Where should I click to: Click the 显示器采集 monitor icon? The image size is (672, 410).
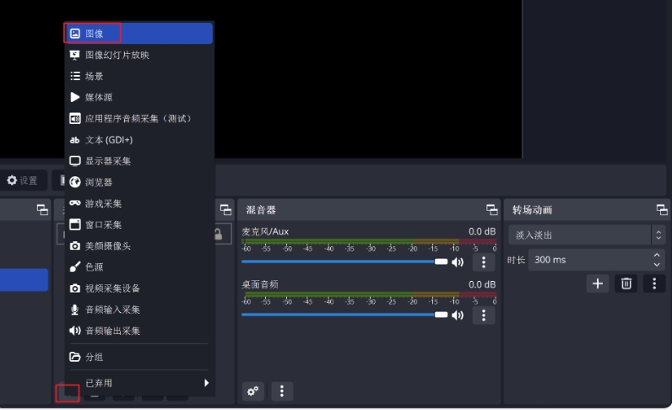pyautogui.click(x=75, y=161)
